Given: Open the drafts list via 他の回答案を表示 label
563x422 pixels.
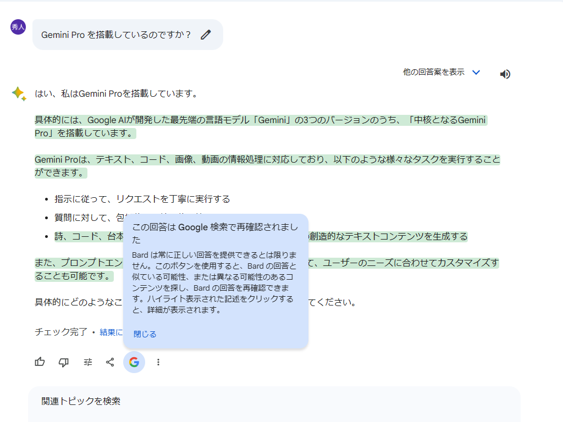Looking at the screenshot, I should point(432,71).
